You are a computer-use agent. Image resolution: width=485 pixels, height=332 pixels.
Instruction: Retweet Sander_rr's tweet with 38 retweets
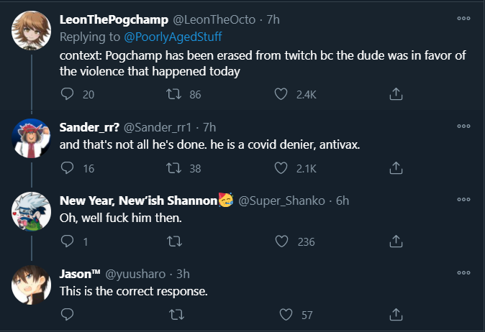point(174,168)
